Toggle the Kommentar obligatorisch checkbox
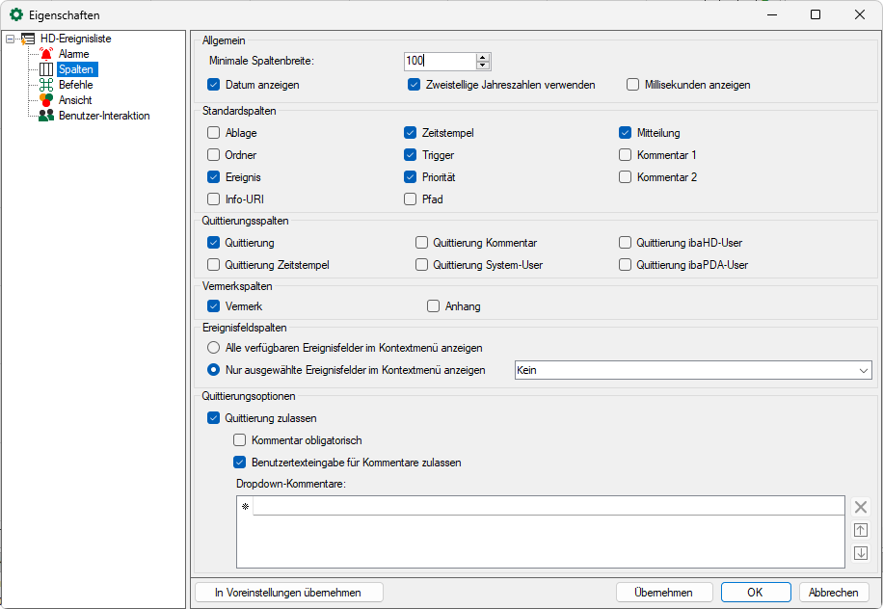Screen dimensions: 883x609 (x=240, y=440)
